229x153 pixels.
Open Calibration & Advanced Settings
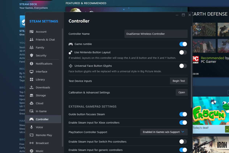182,92
